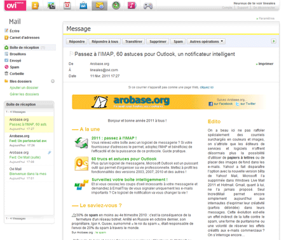
Task: Click the flag icon beside the message subject
Action: [x=71, y=54]
